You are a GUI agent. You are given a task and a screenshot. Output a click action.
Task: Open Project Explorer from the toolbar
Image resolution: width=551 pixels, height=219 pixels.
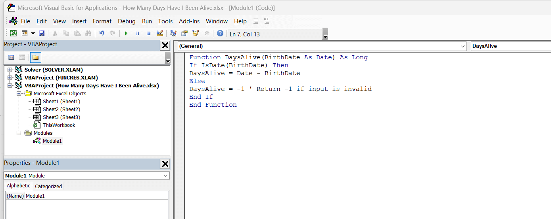(173, 34)
